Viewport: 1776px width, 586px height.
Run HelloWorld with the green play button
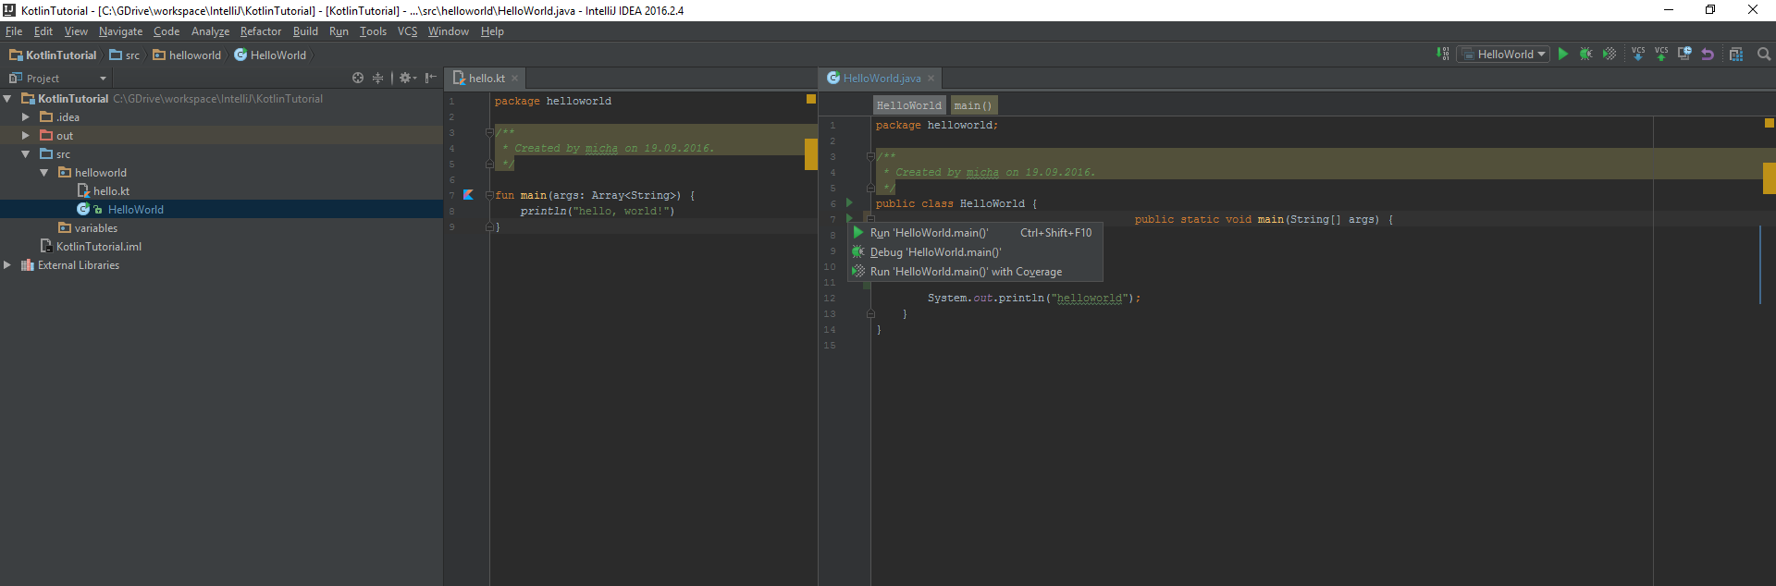tap(1563, 55)
